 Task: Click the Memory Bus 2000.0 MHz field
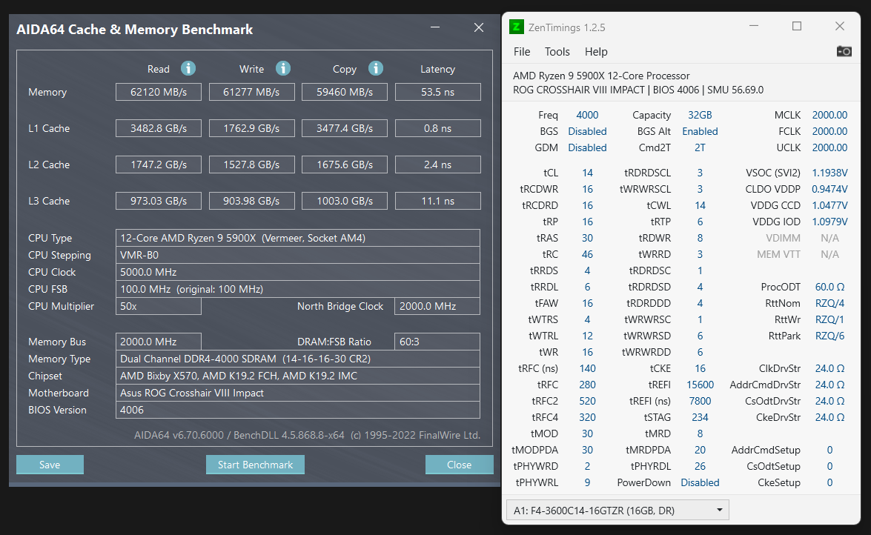coord(159,342)
